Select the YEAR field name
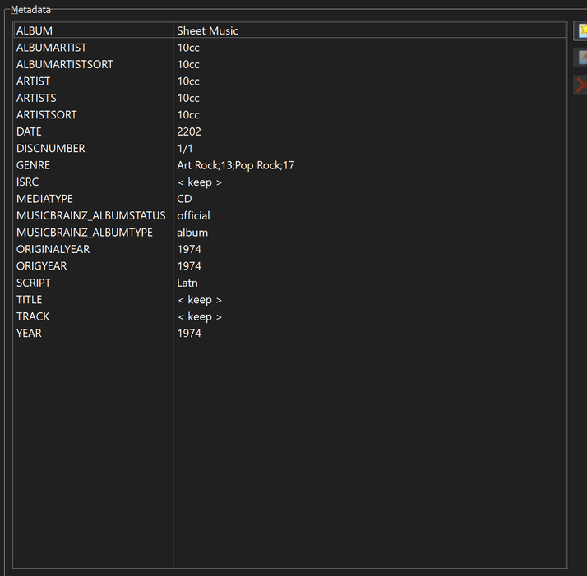Screen dimensions: 587x576 point(29,334)
